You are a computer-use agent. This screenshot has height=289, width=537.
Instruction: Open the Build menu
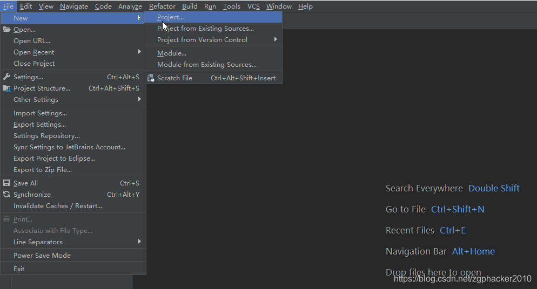190,6
